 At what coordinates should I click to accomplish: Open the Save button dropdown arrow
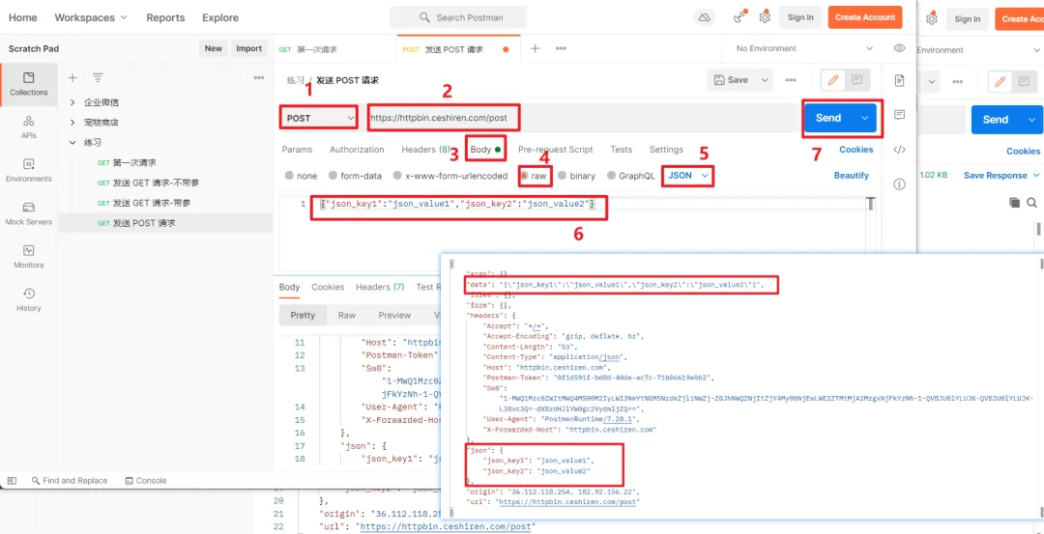click(765, 80)
